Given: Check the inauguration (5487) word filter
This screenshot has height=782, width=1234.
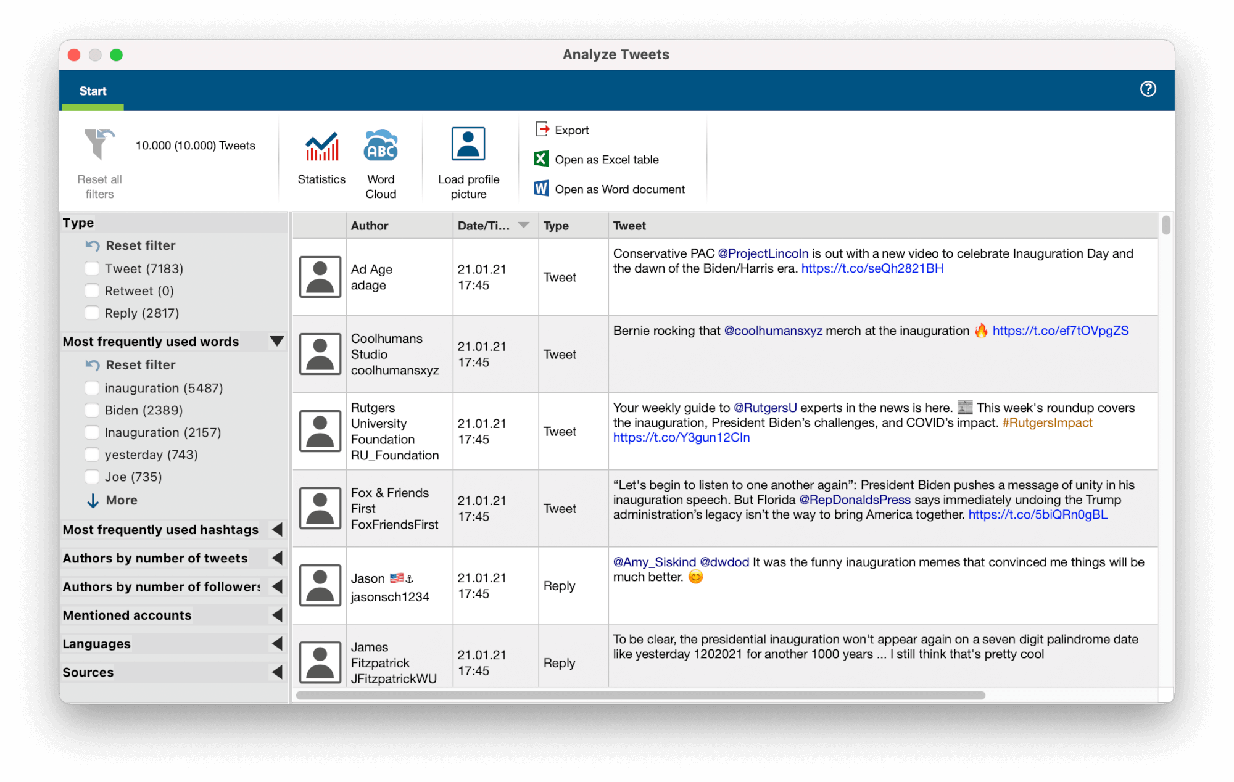Looking at the screenshot, I should tap(92, 388).
